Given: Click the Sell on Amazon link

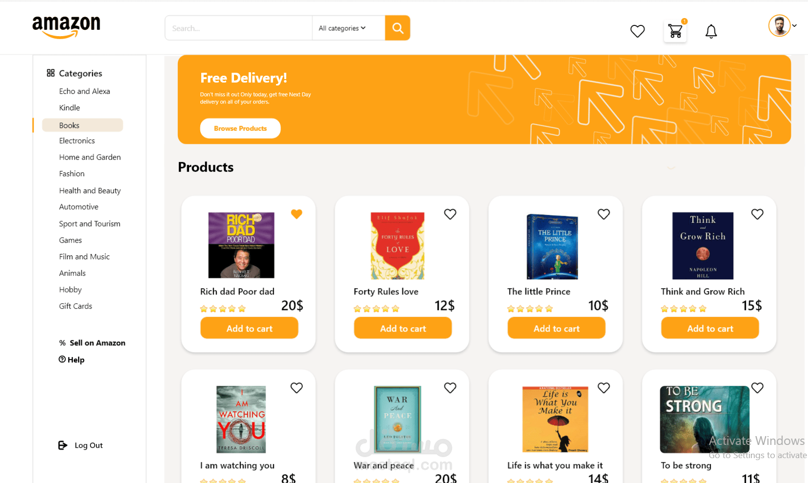Looking at the screenshot, I should (x=97, y=343).
